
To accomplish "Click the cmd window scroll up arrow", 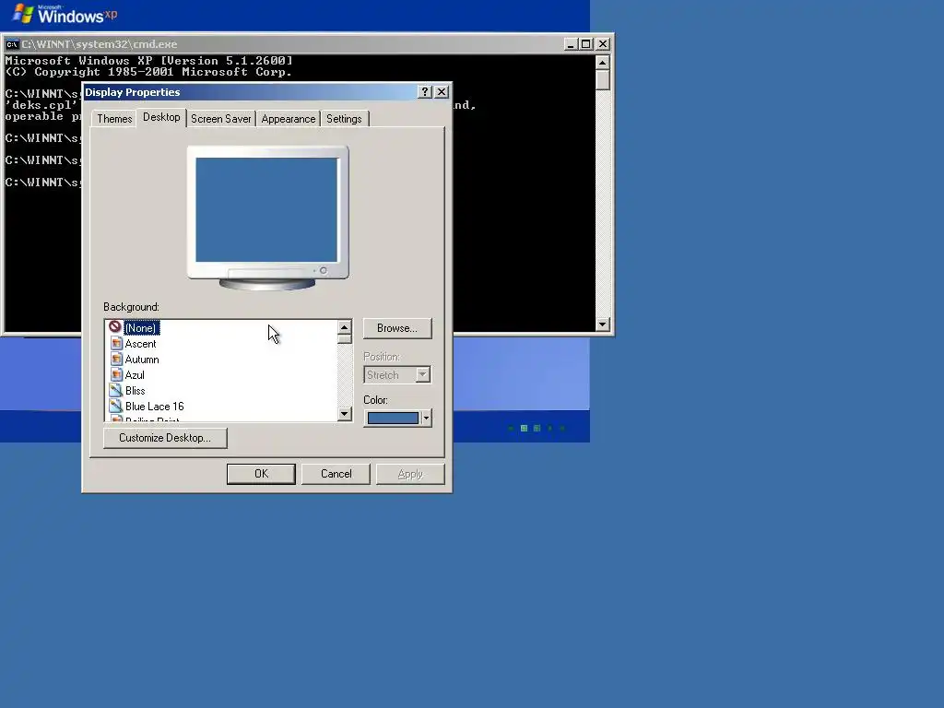I will click(x=602, y=62).
